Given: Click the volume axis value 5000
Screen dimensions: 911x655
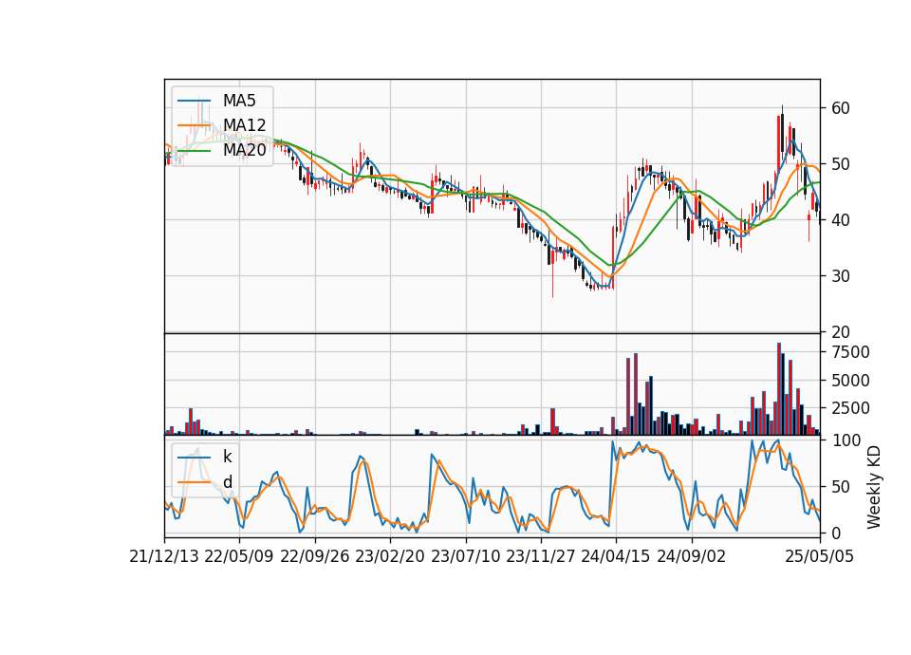Looking at the screenshot, I should click(x=850, y=381).
